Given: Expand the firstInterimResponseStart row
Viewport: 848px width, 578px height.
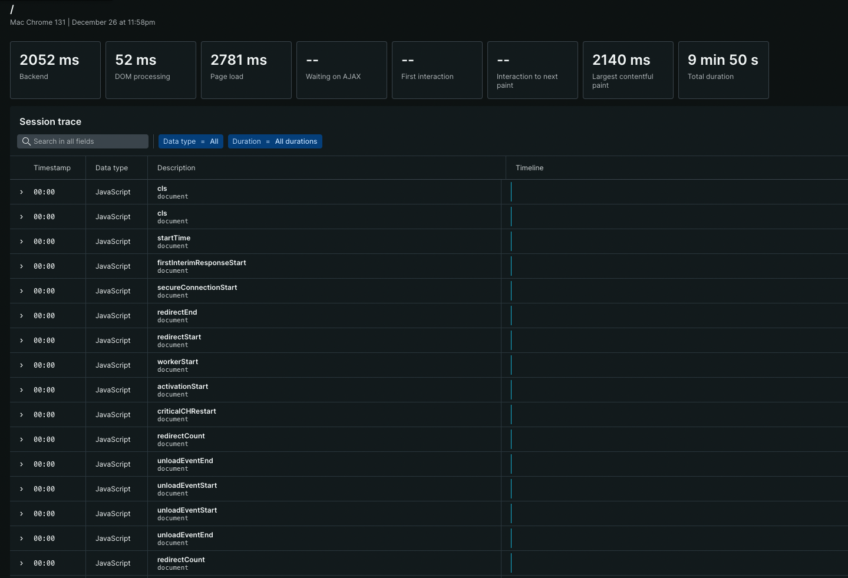Looking at the screenshot, I should [22, 266].
